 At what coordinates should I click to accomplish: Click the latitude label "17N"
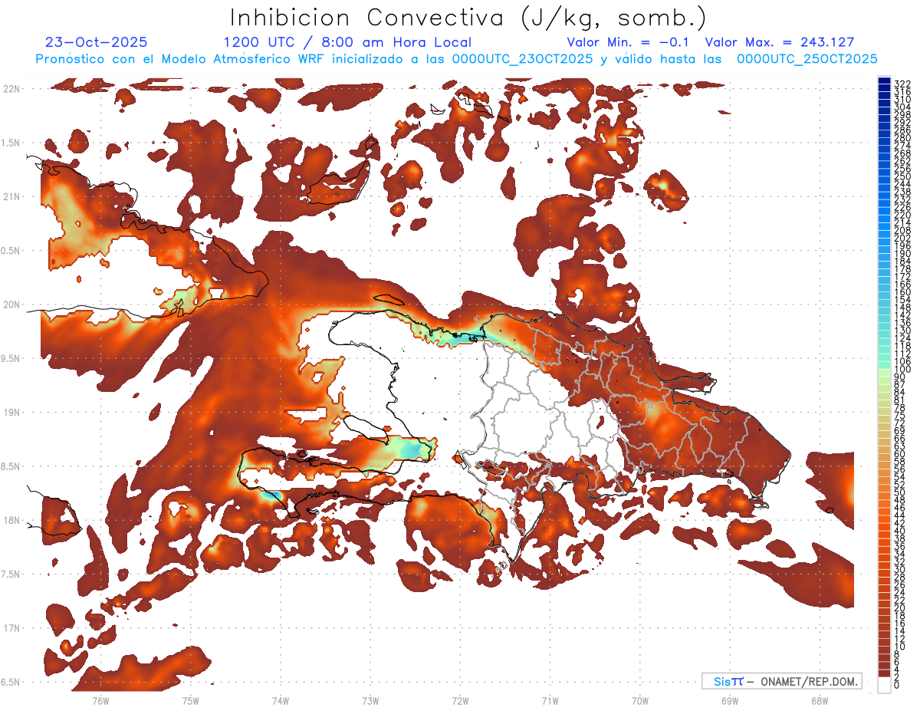[x=11, y=628]
